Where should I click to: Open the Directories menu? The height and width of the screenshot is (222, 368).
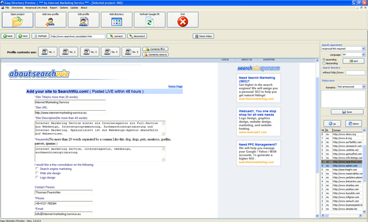17,8
